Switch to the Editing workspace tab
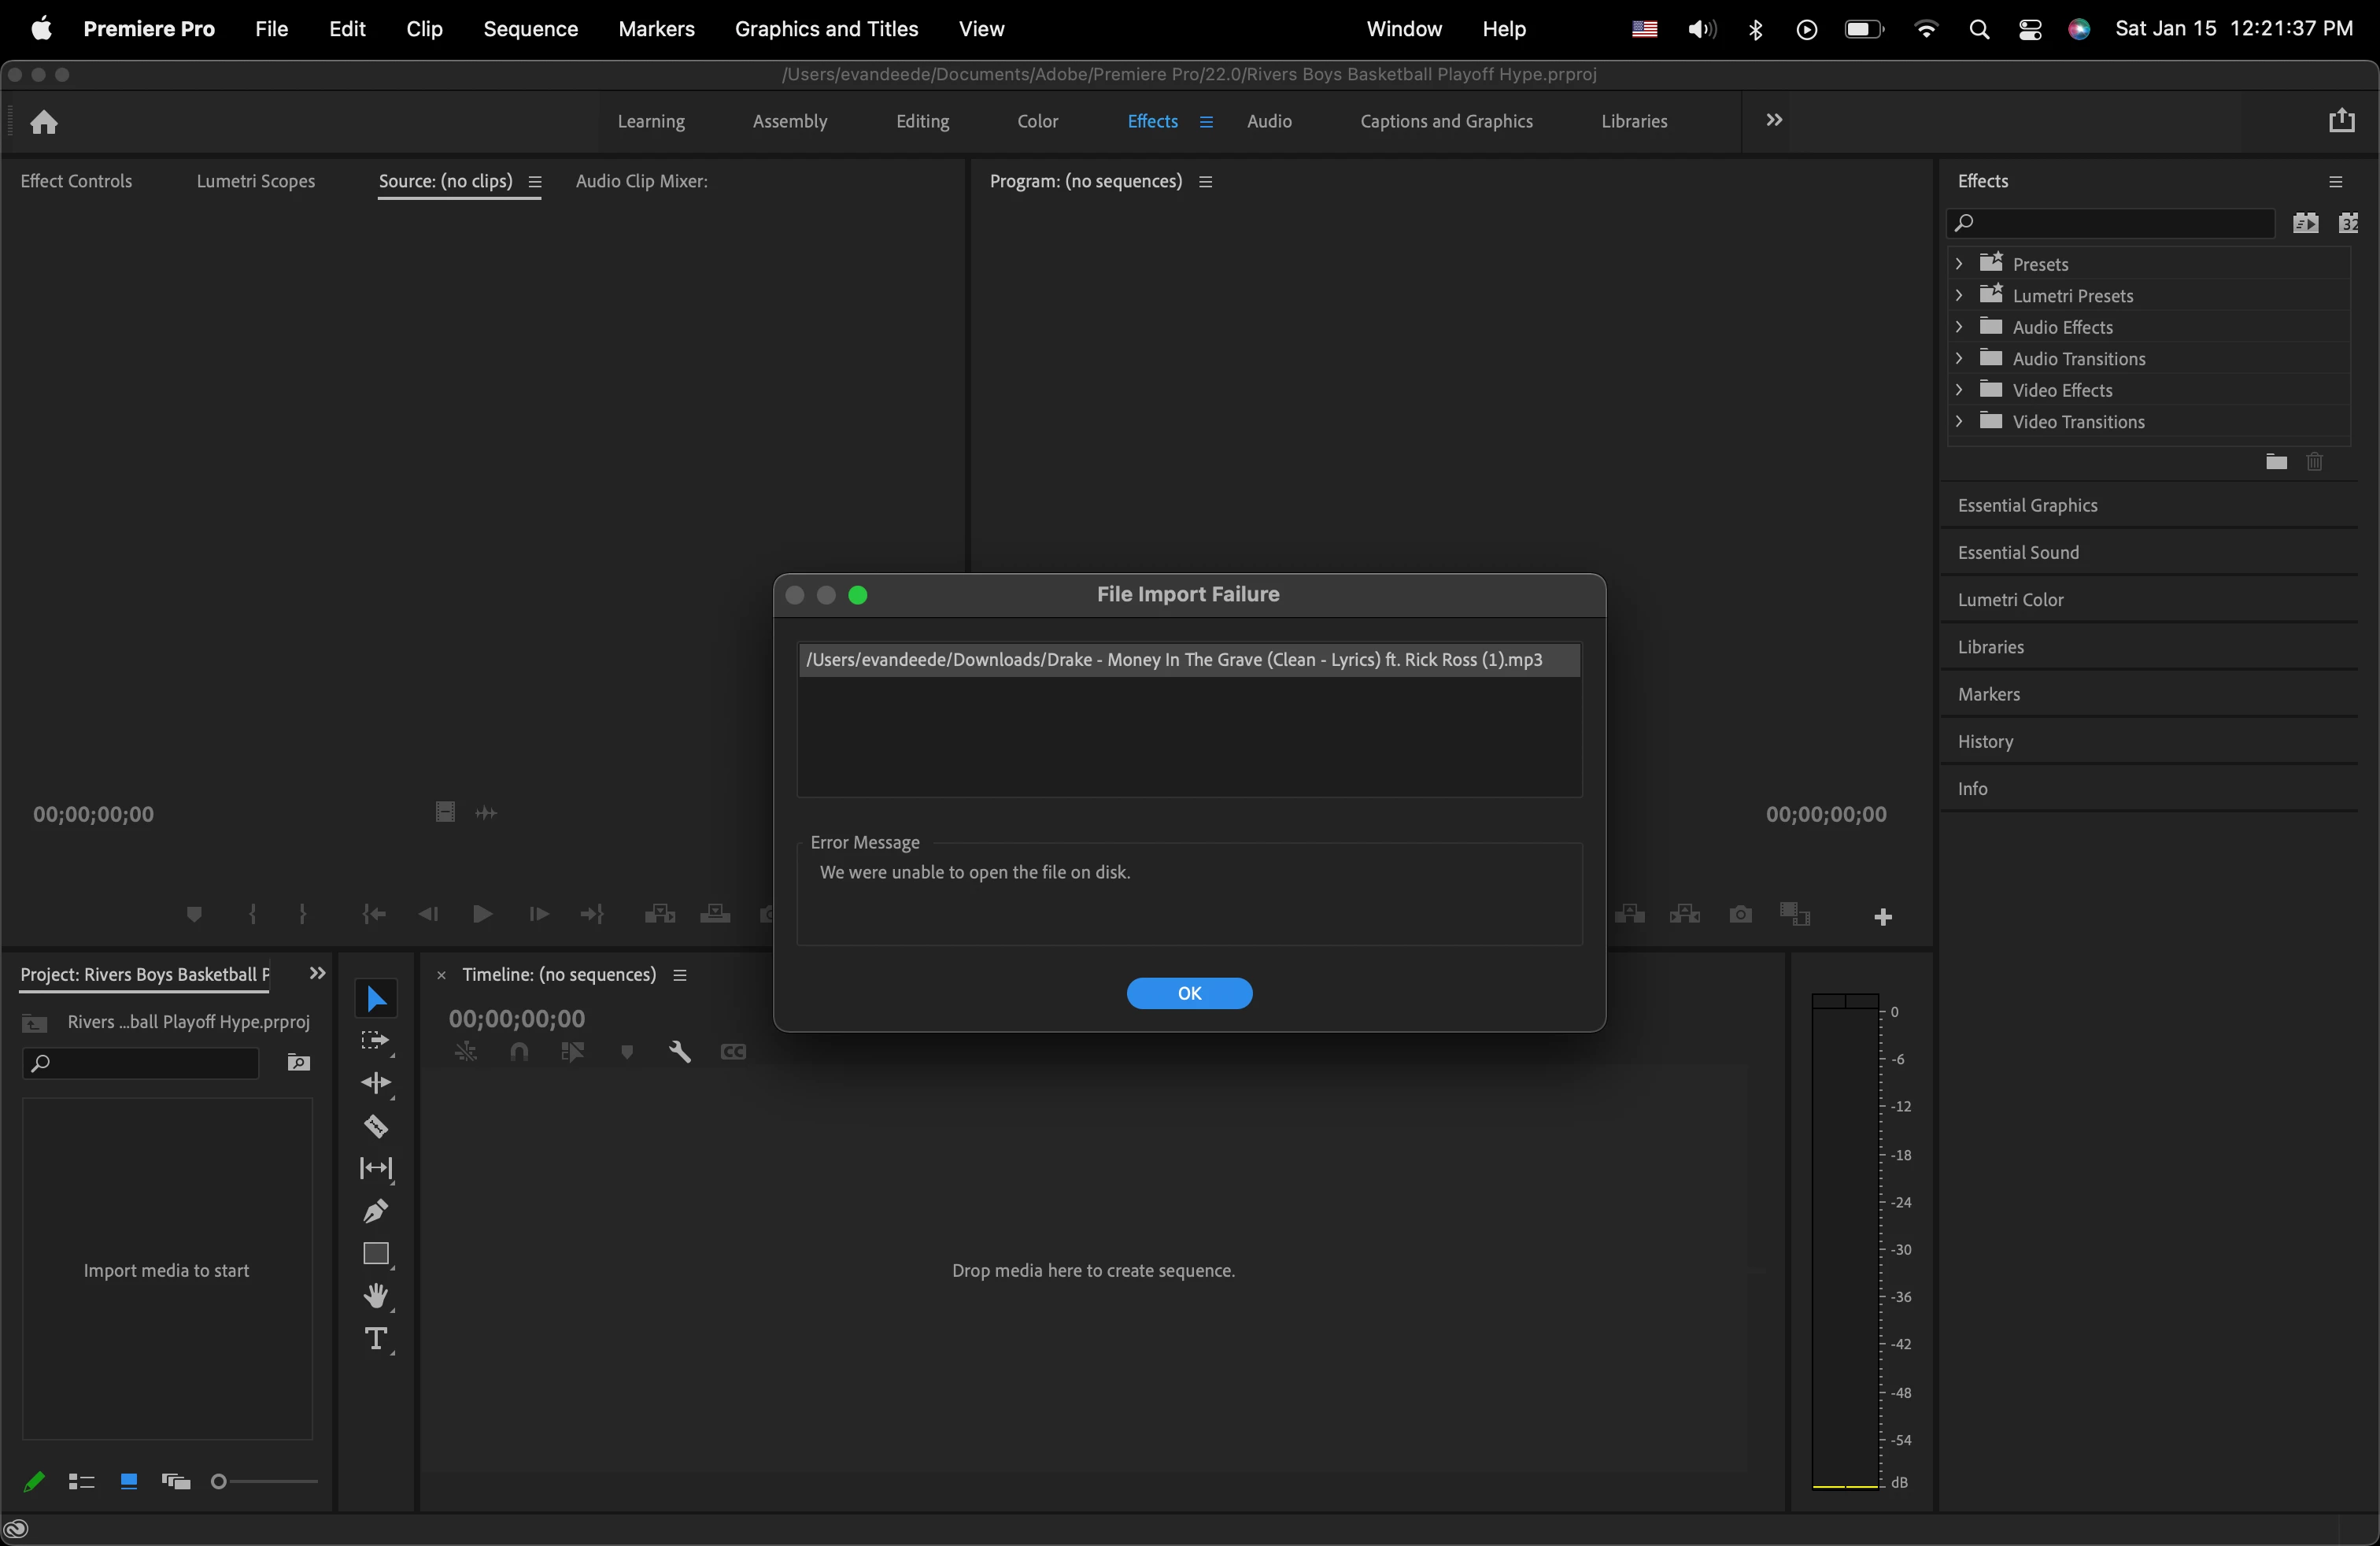This screenshot has width=2380, height=1546. click(x=922, y=121)
